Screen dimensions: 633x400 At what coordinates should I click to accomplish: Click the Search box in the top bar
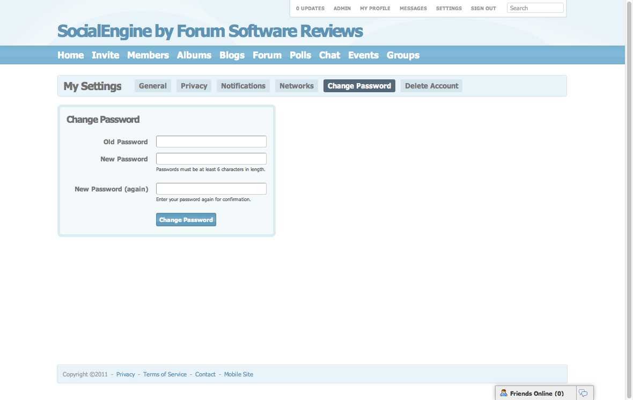point(535,8)
